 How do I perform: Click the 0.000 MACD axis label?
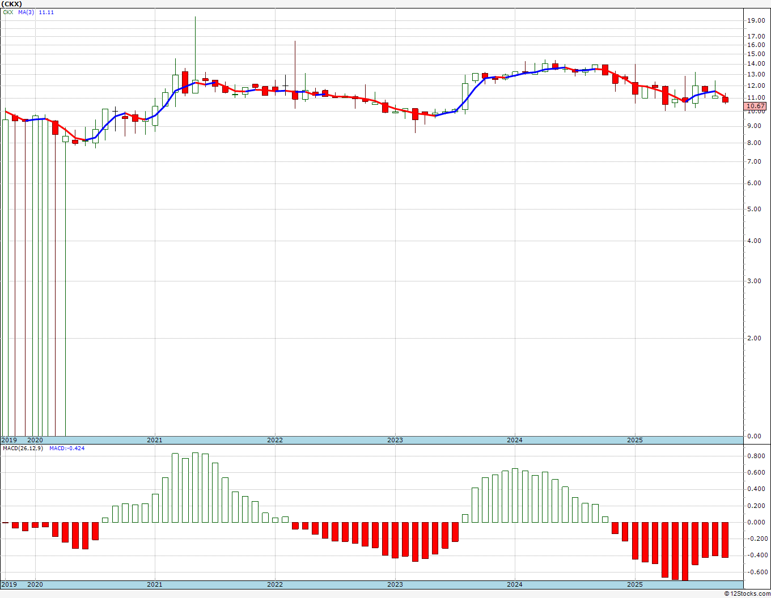pyautogui.click(x=756, y=522)
